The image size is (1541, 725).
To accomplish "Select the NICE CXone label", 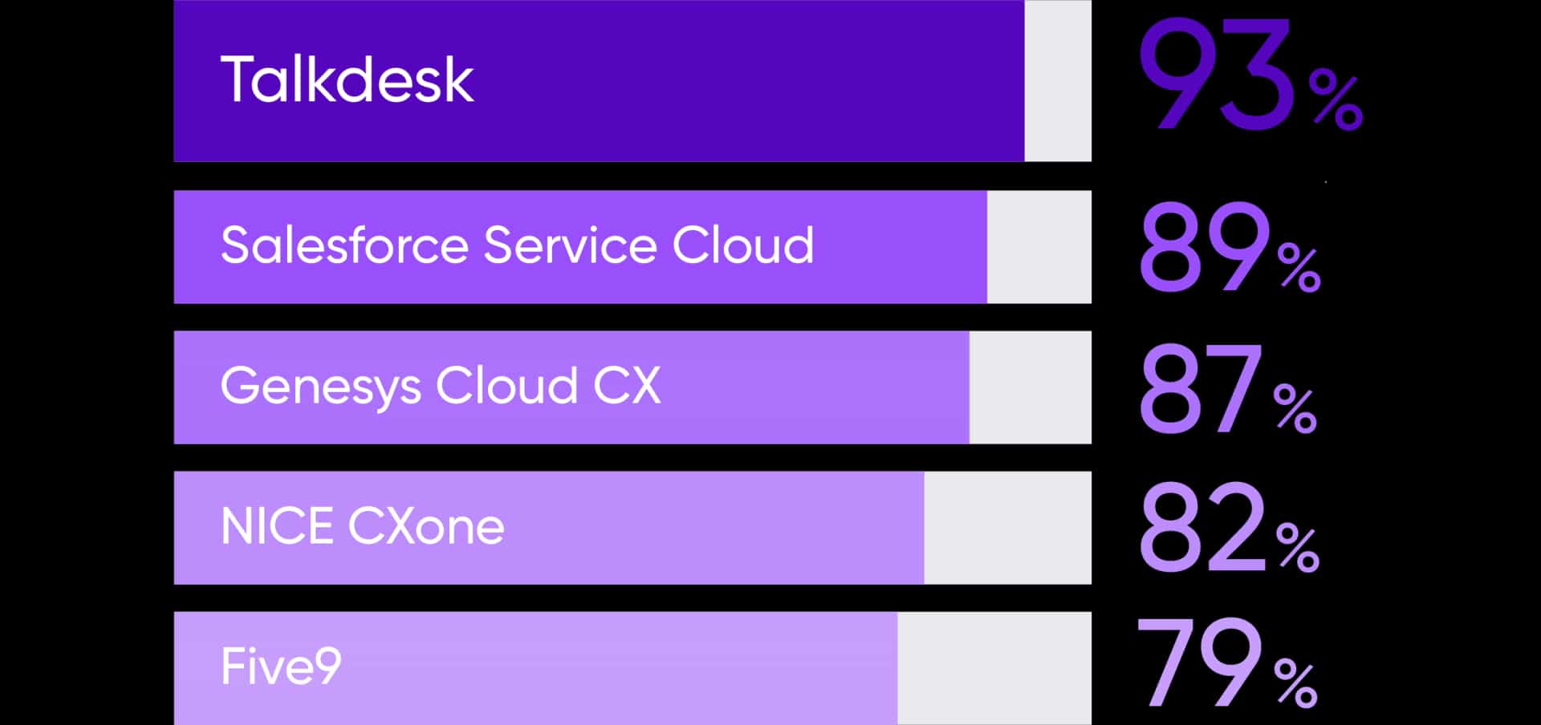I will tap(362, 527).
